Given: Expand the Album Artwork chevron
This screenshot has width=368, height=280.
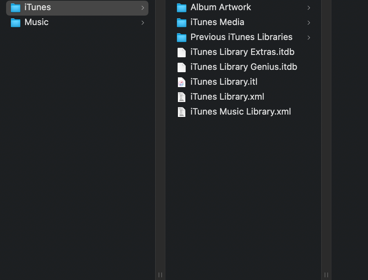Looking at the screenshot, I should (309, 8).
